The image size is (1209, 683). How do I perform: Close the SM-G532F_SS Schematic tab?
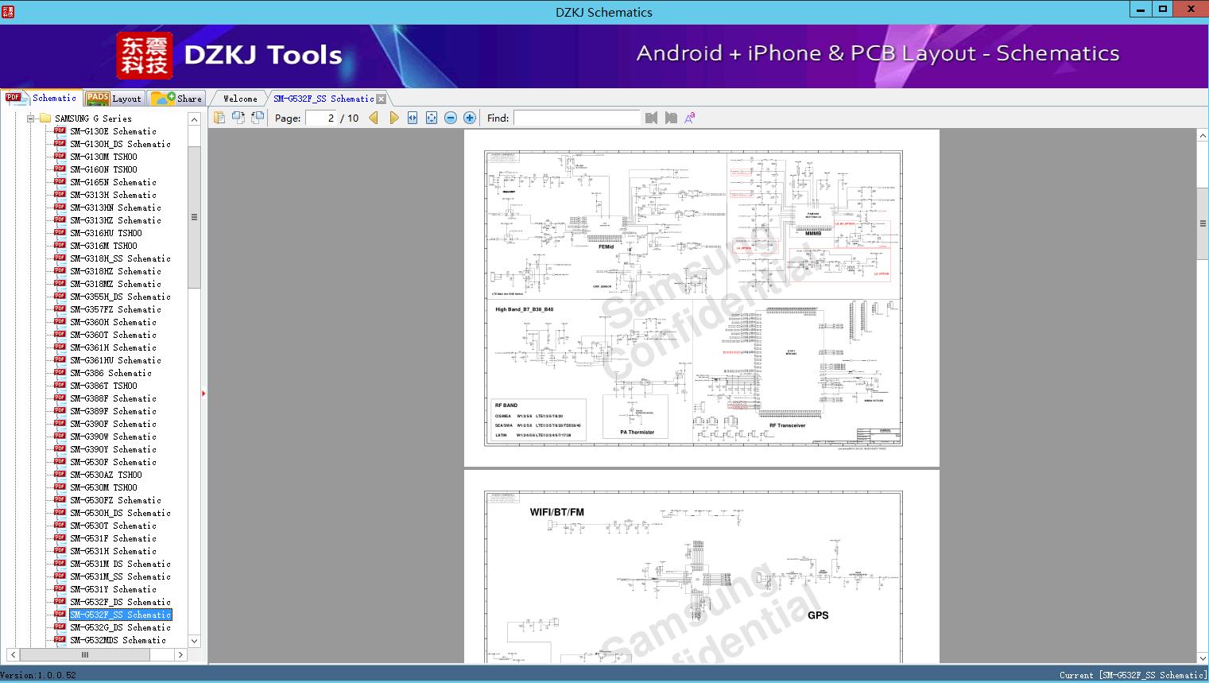click(382, 99)
